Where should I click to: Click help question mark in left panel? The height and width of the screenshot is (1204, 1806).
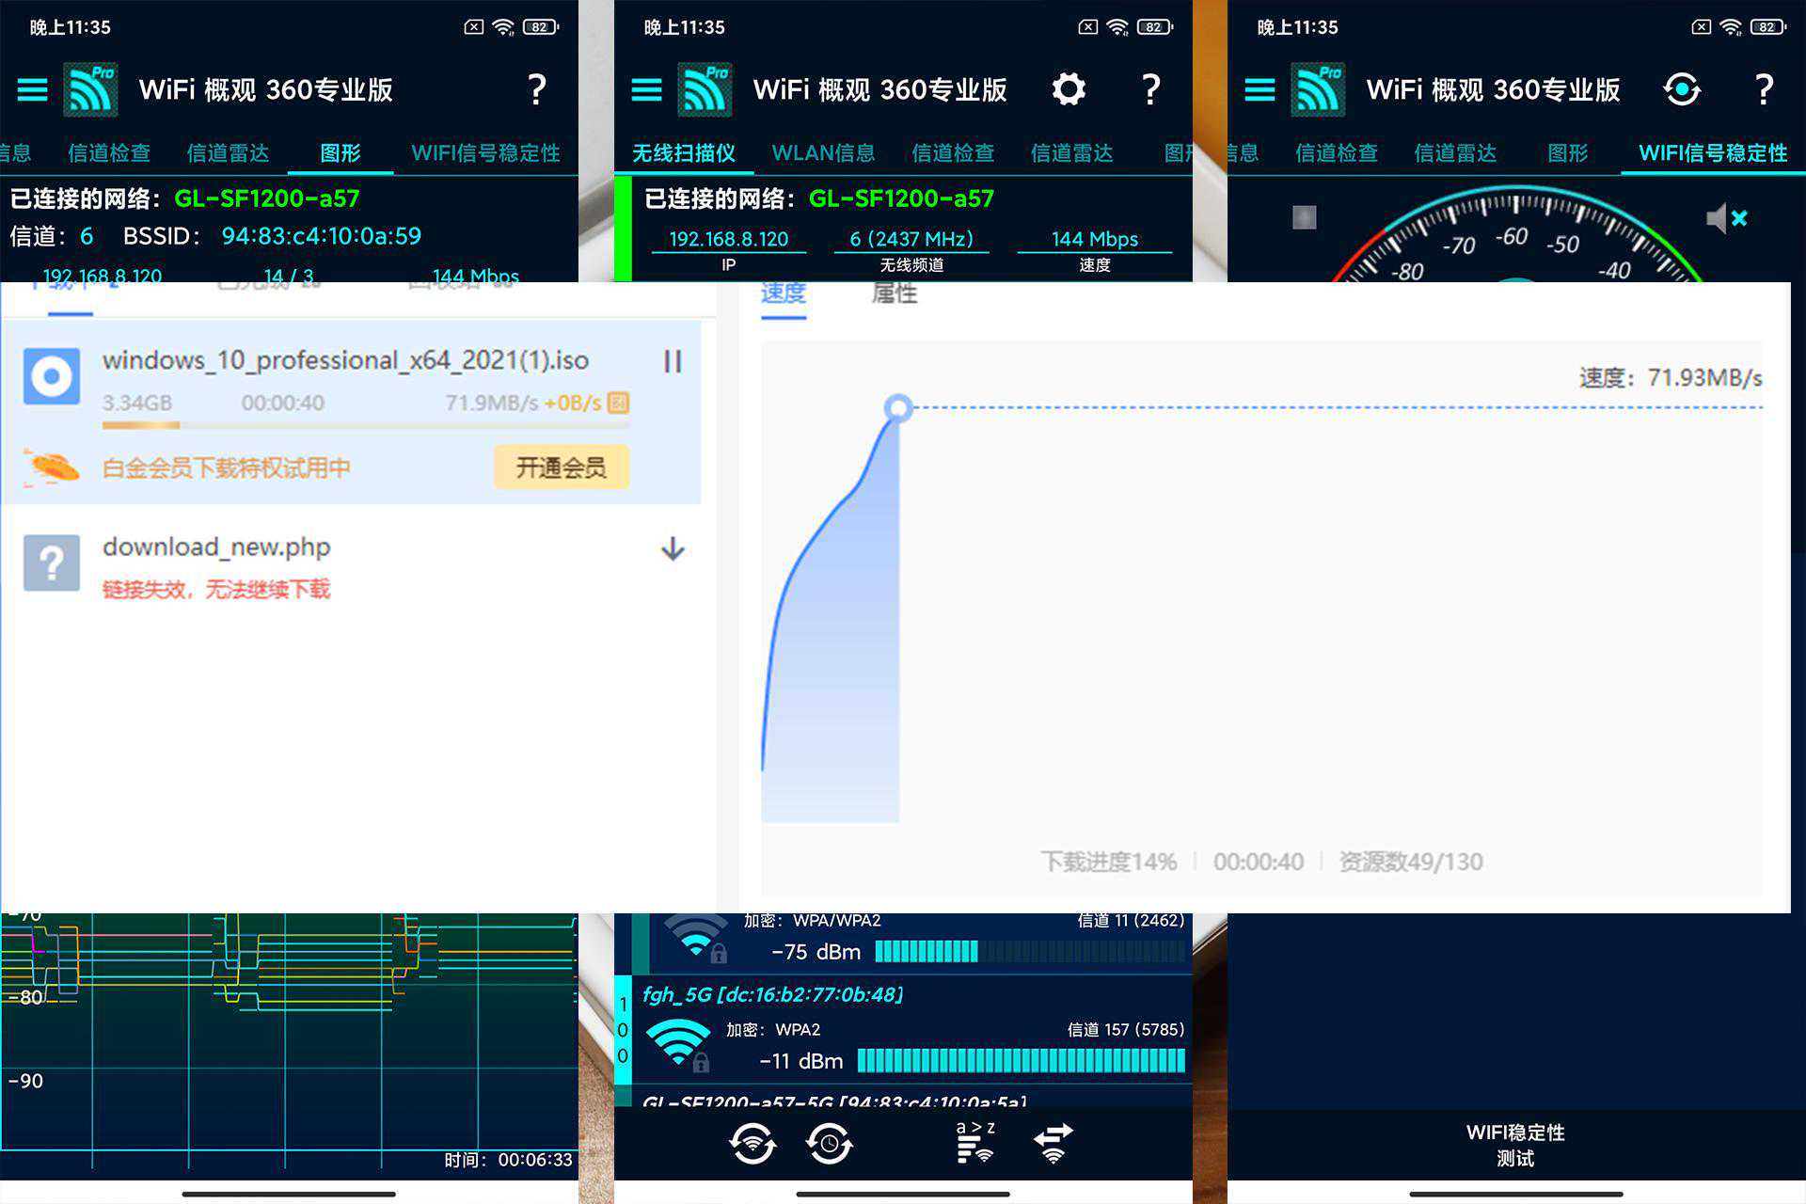tap(536, 90)
